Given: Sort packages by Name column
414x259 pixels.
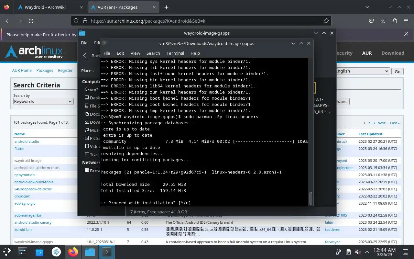Looking at the screenshot, I should coord(19,134).
